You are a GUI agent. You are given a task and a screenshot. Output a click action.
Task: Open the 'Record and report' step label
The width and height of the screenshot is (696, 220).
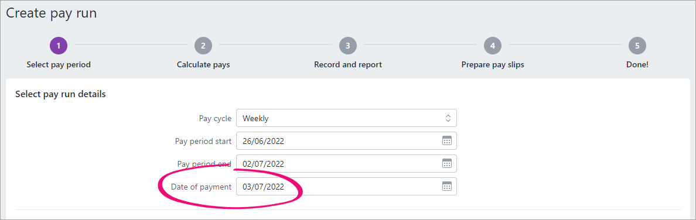(x=348, y=65)
